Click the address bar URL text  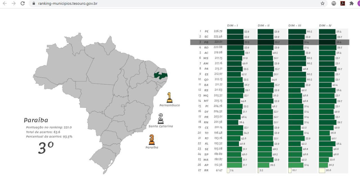tap(68, 3)
